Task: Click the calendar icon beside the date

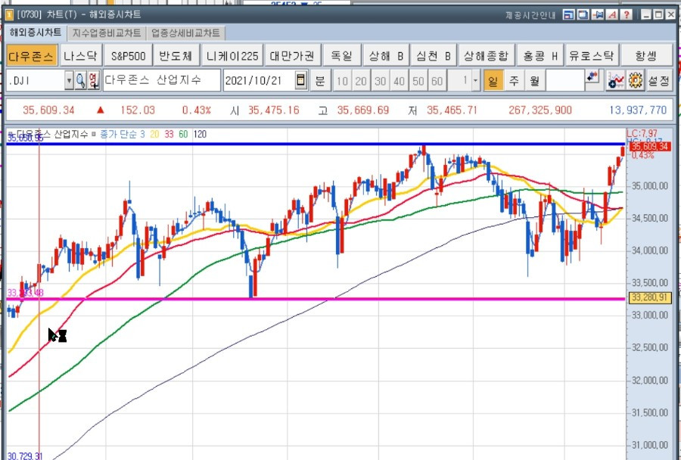Action: (301, 80)
